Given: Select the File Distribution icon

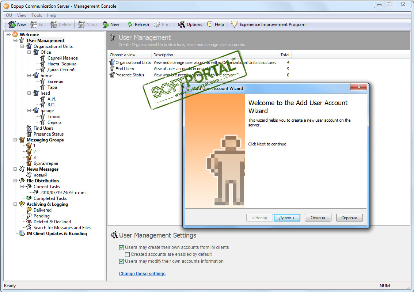Looking at the screenshot, I should pyautogui.click(x=22, y=181).
